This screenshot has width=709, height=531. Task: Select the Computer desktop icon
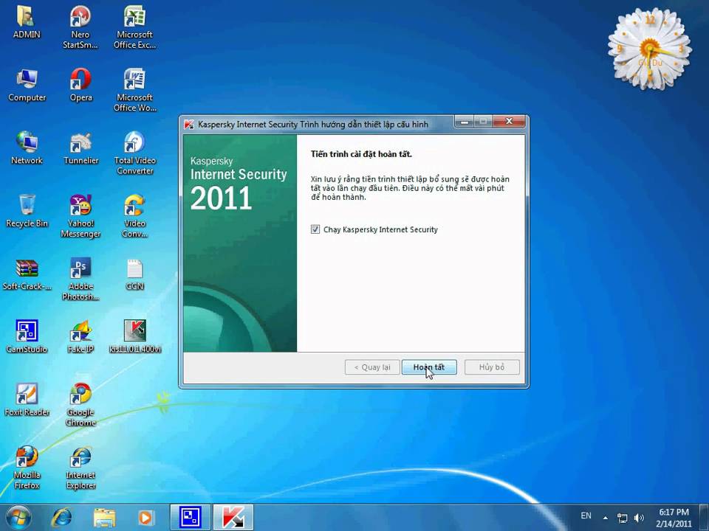click(27, 85)
